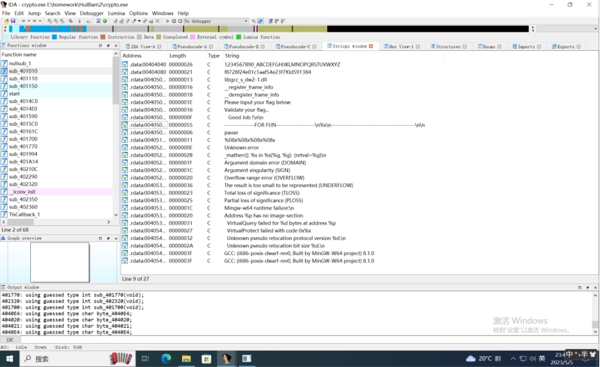Open the Lumina menu
Image resolution: width=600 pixels, height=367 pixels.
click(116, 13)
